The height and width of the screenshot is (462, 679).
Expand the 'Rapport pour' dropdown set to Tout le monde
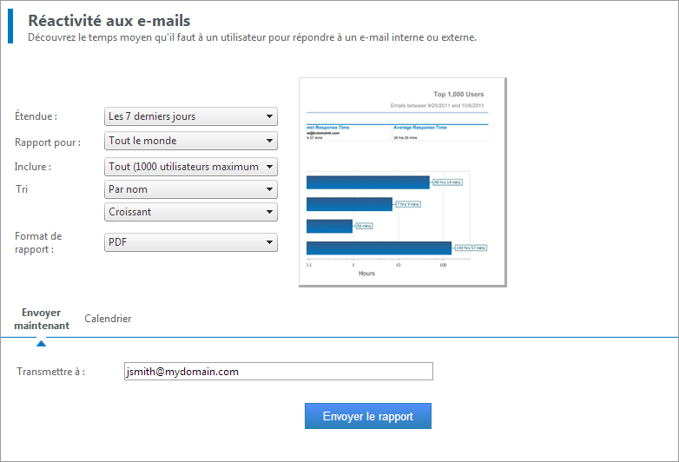[190, 141]
